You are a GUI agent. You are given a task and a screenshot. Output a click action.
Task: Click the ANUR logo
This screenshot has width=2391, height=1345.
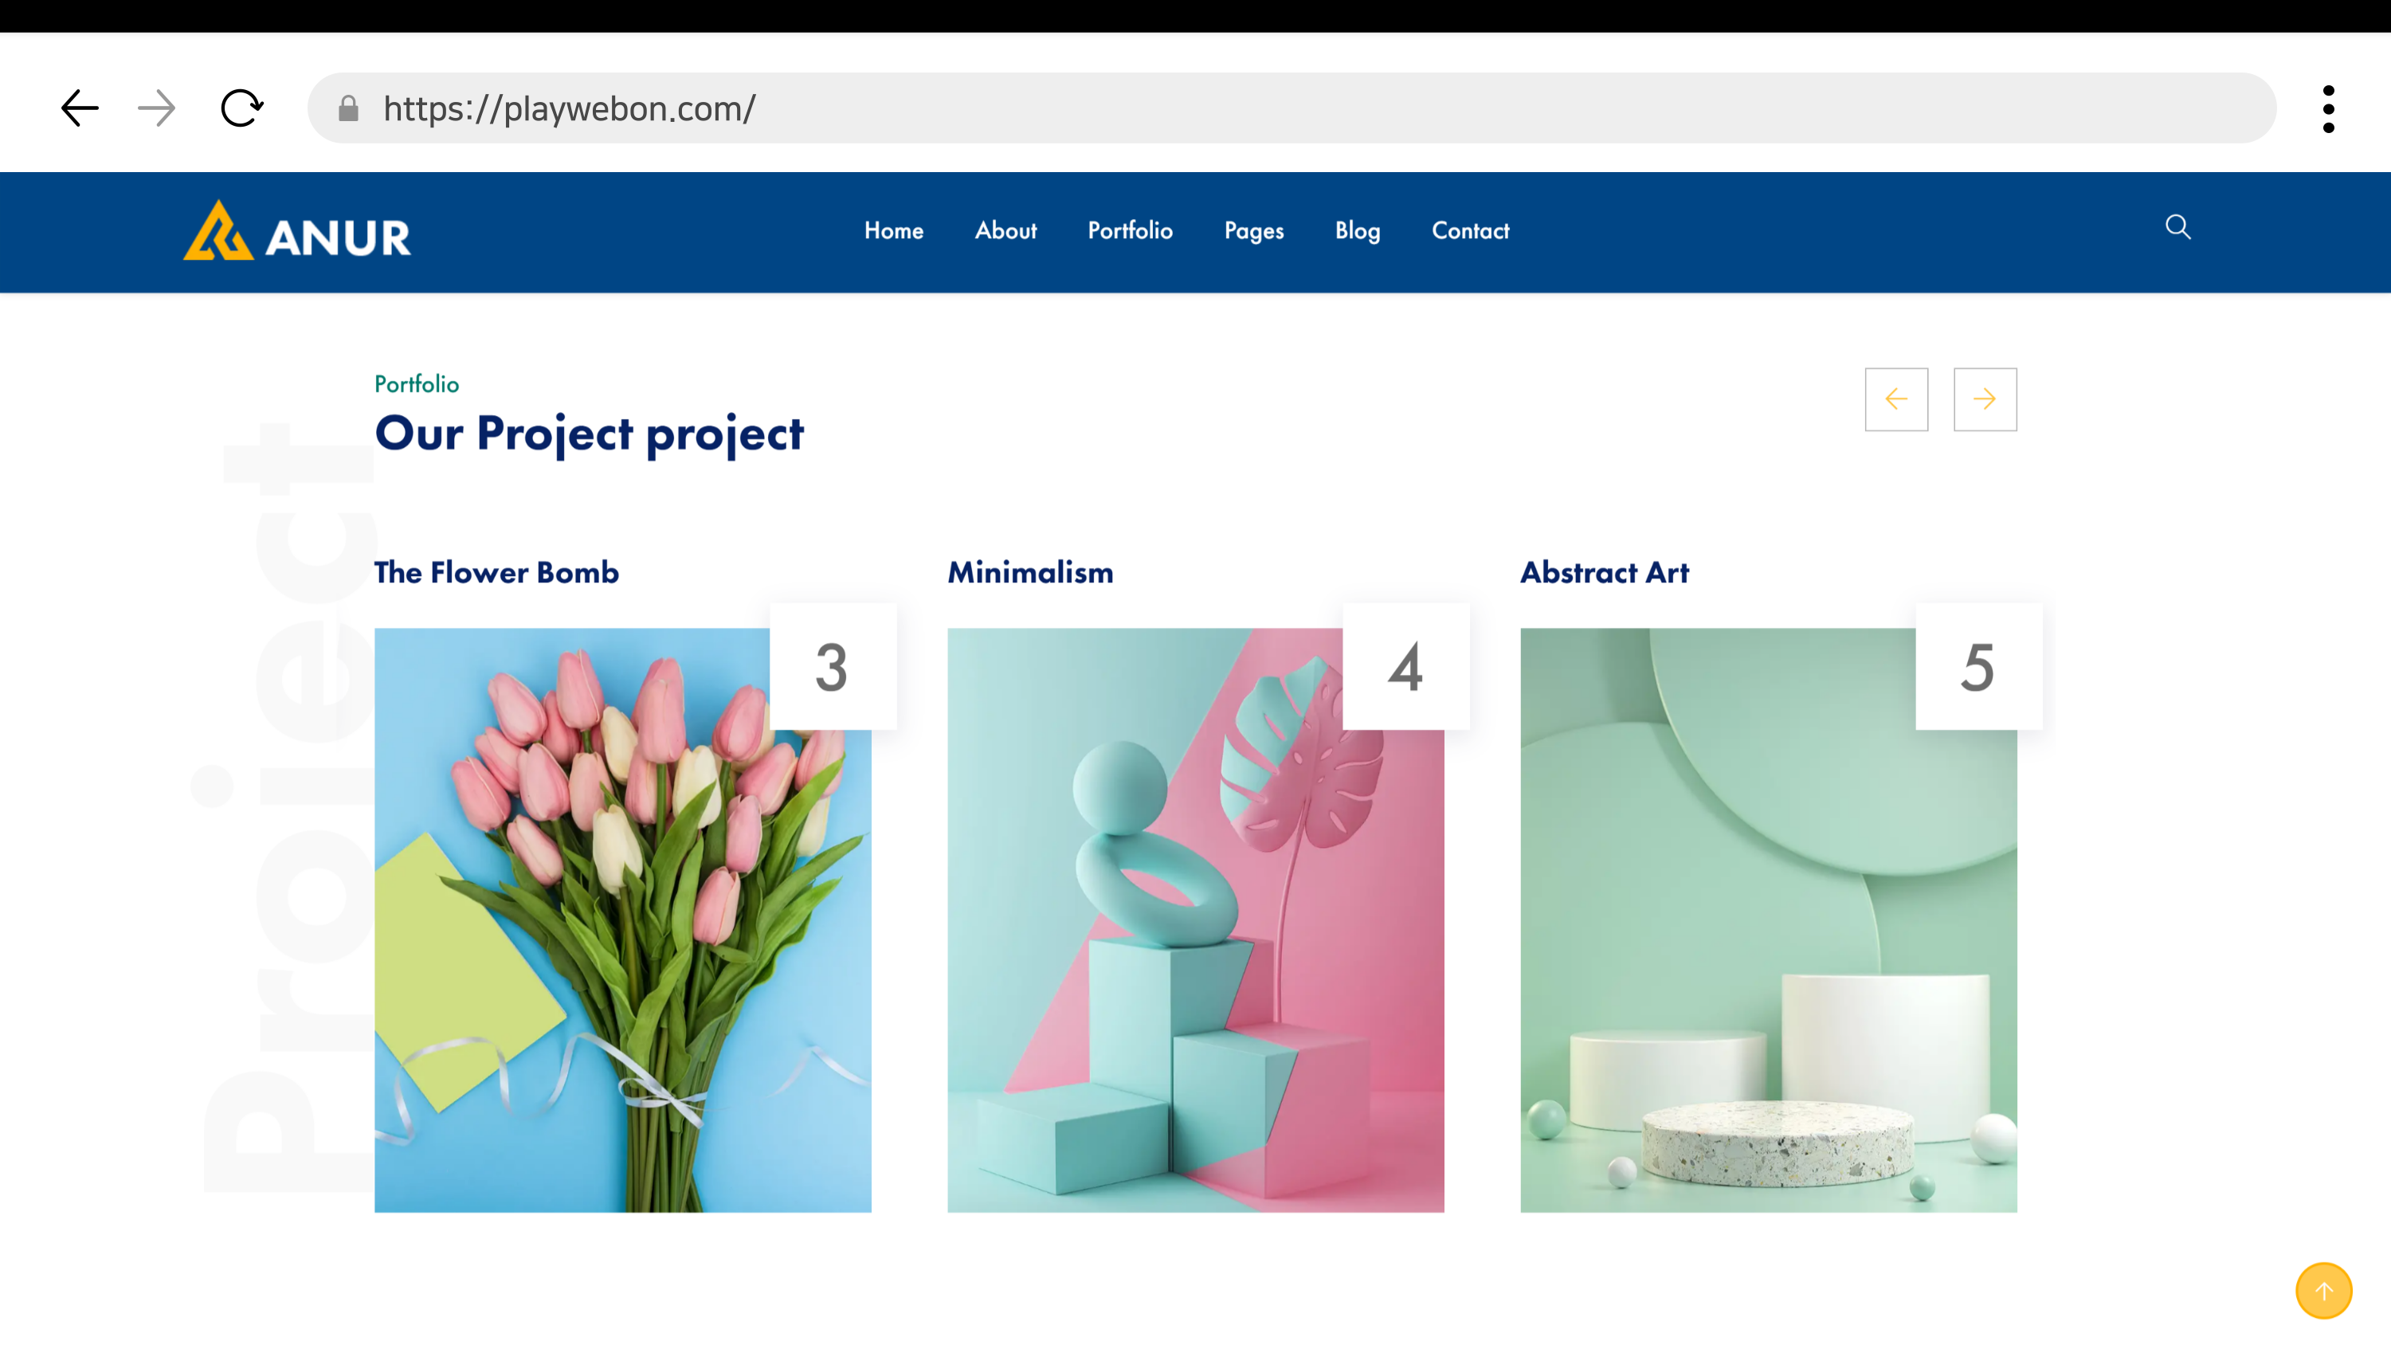297,232
